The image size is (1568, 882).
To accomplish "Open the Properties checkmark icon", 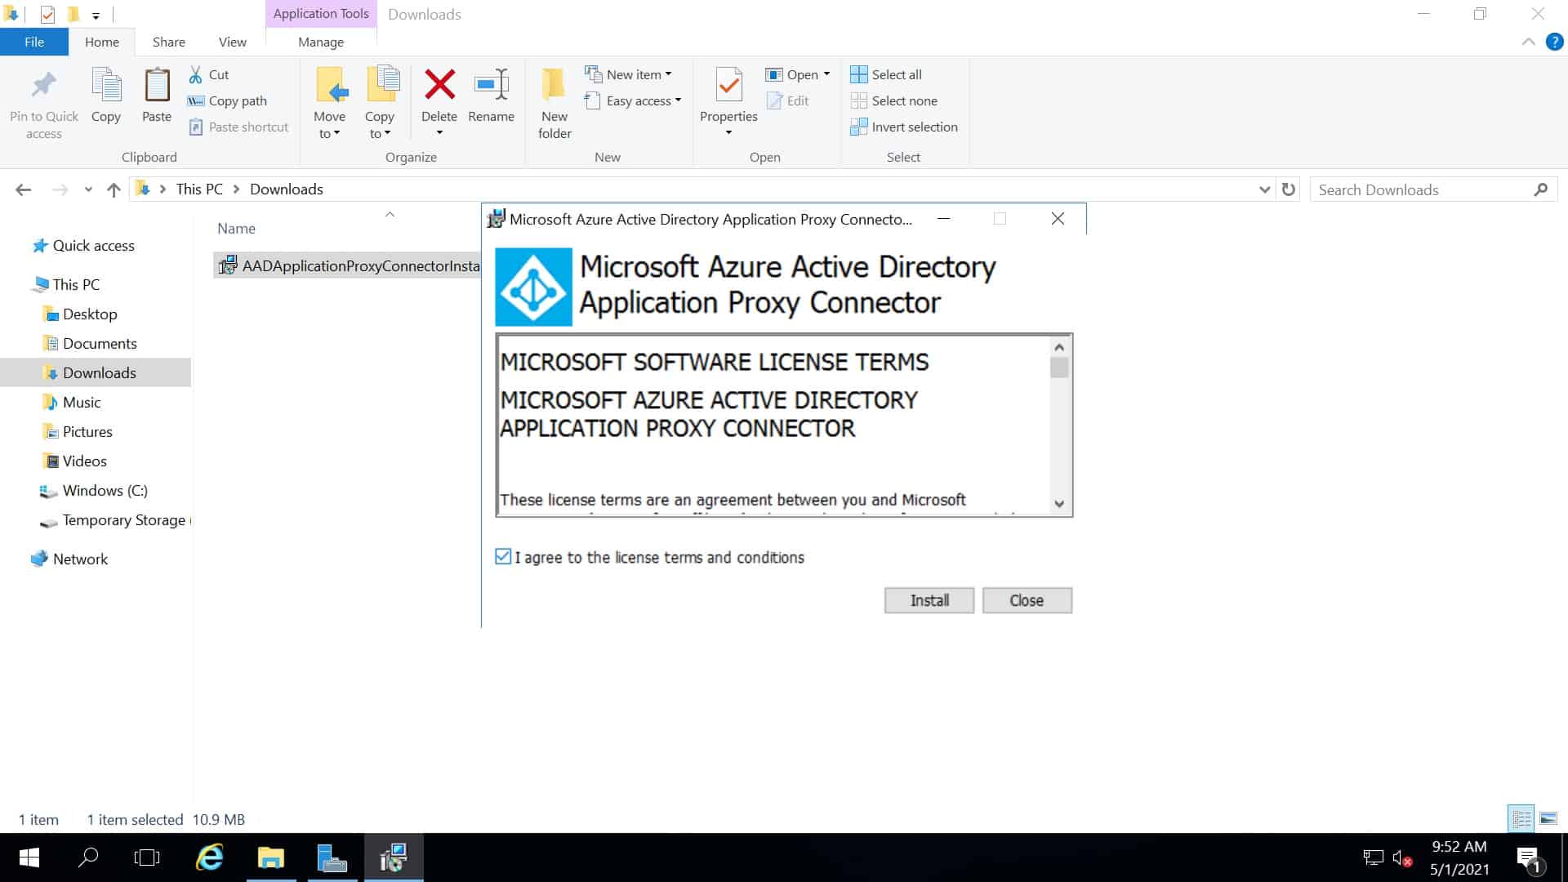I will coord(728,85).
